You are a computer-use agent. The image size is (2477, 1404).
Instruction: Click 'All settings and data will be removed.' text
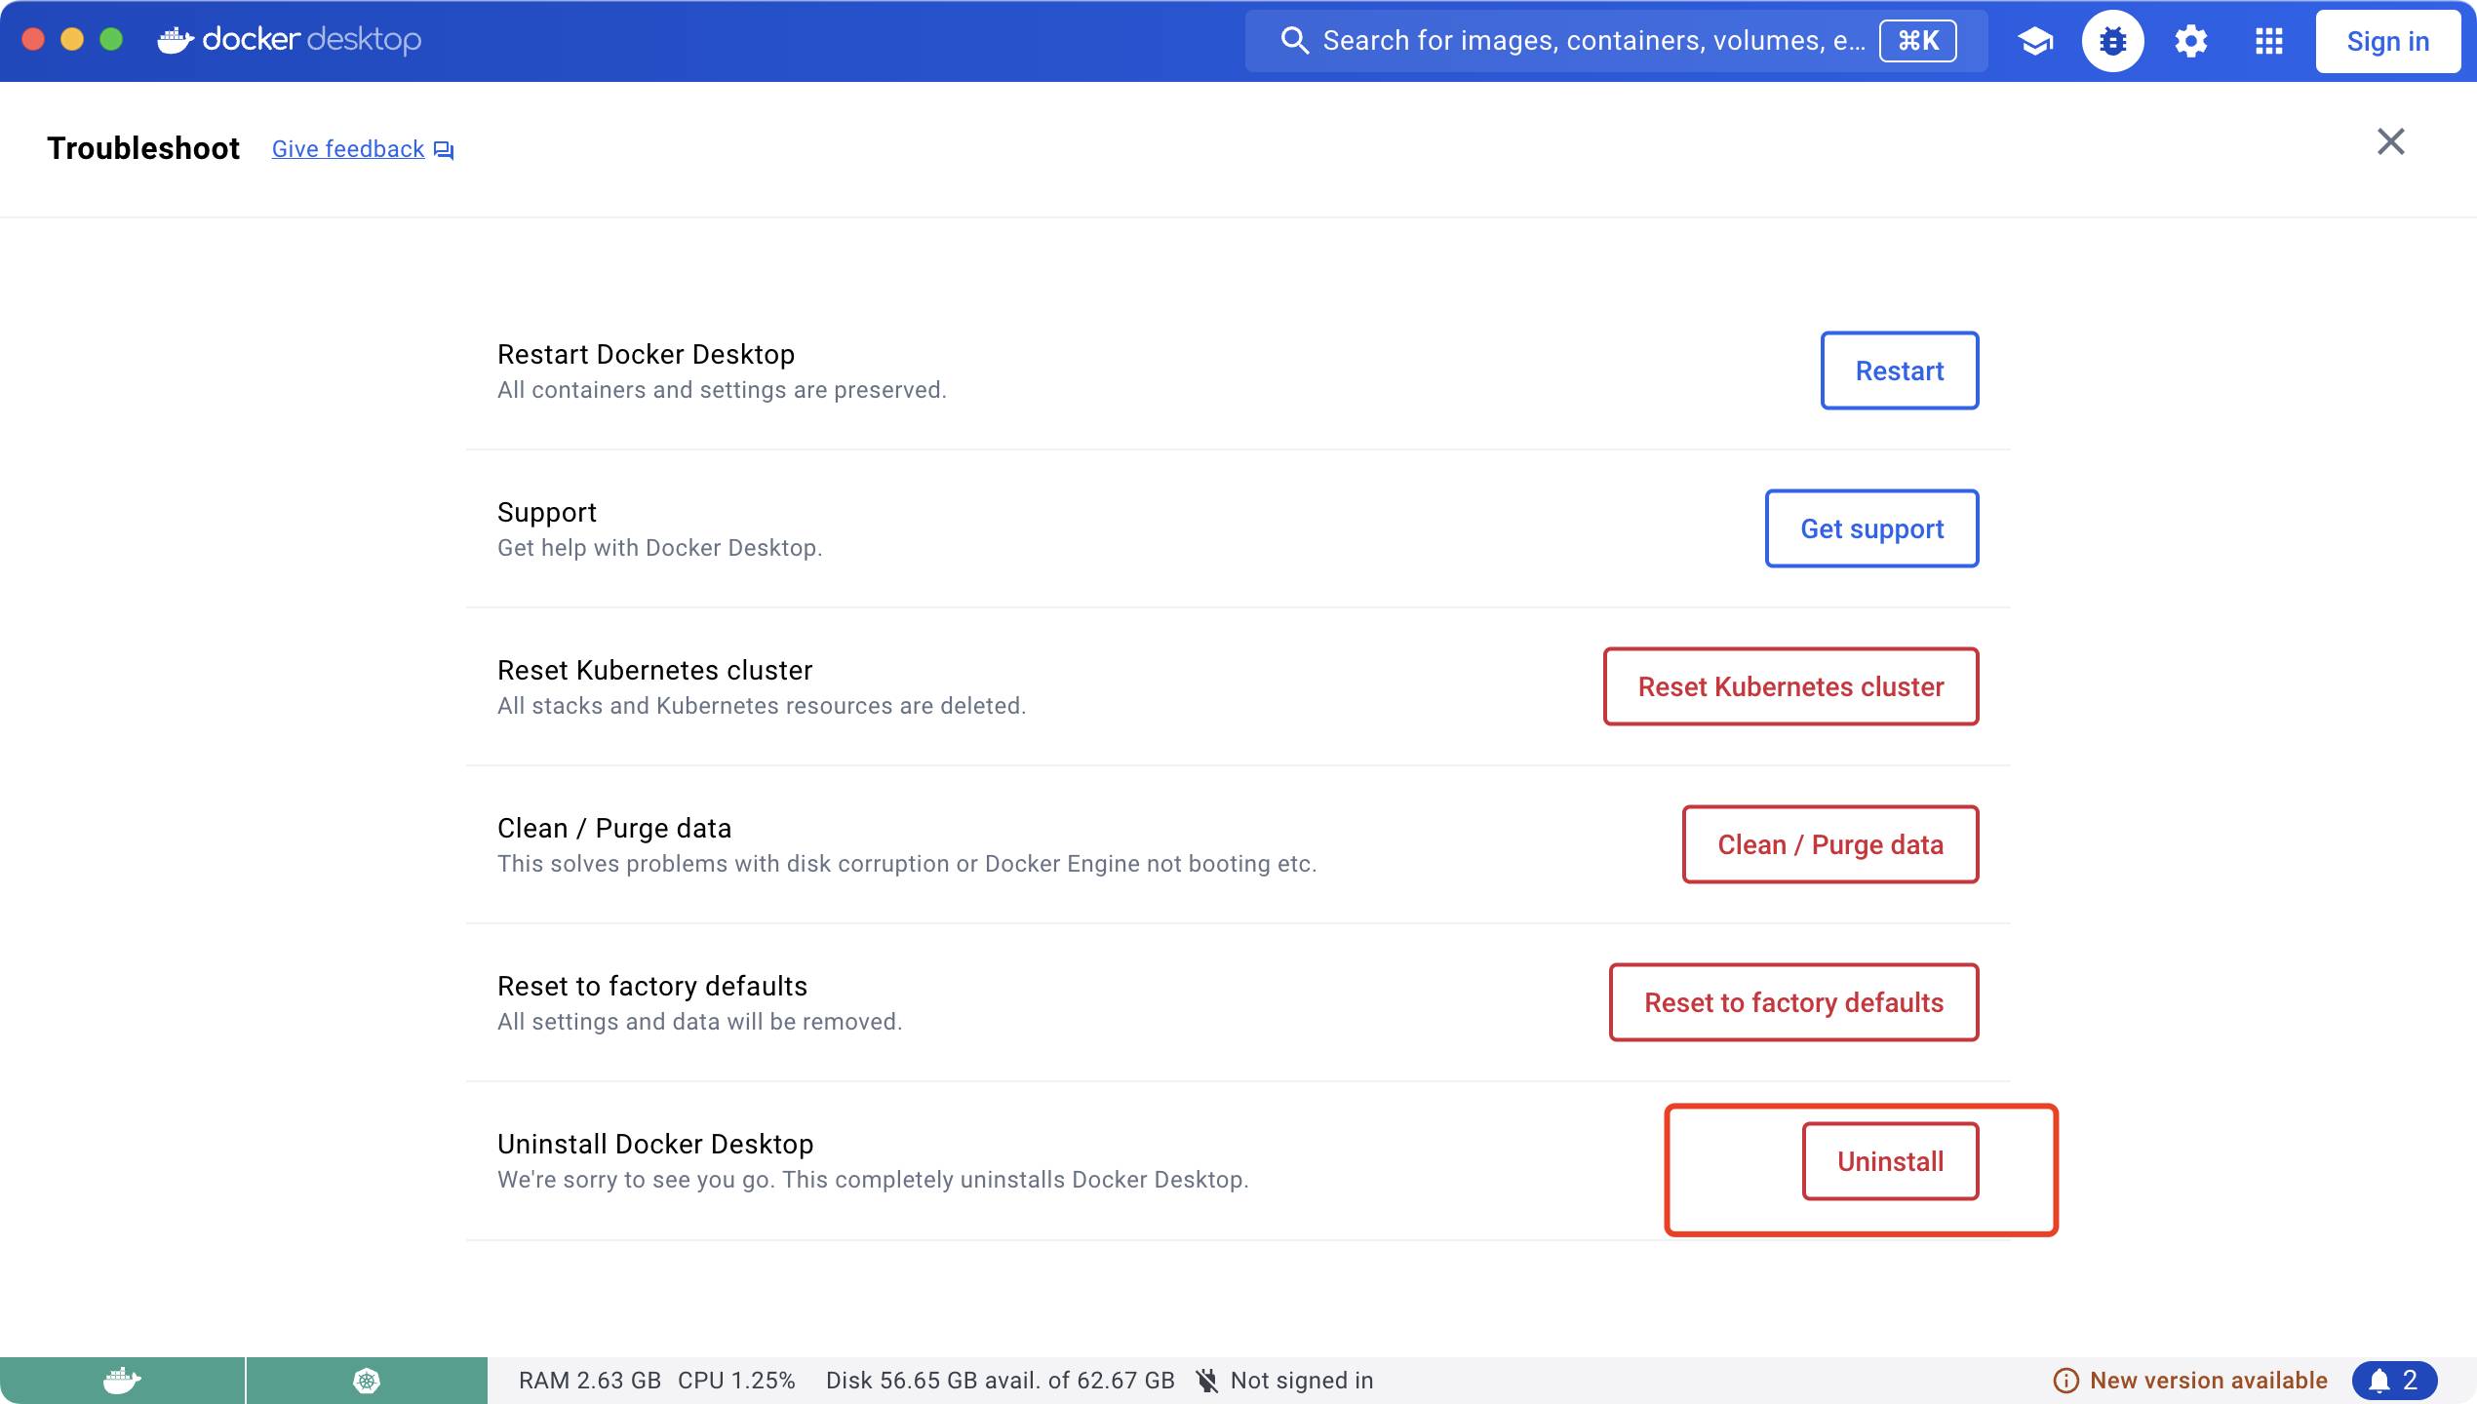click(699, 1022)
